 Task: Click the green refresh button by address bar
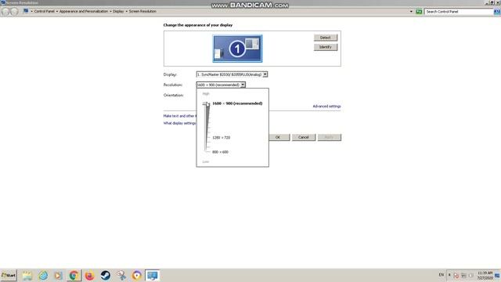419,12
